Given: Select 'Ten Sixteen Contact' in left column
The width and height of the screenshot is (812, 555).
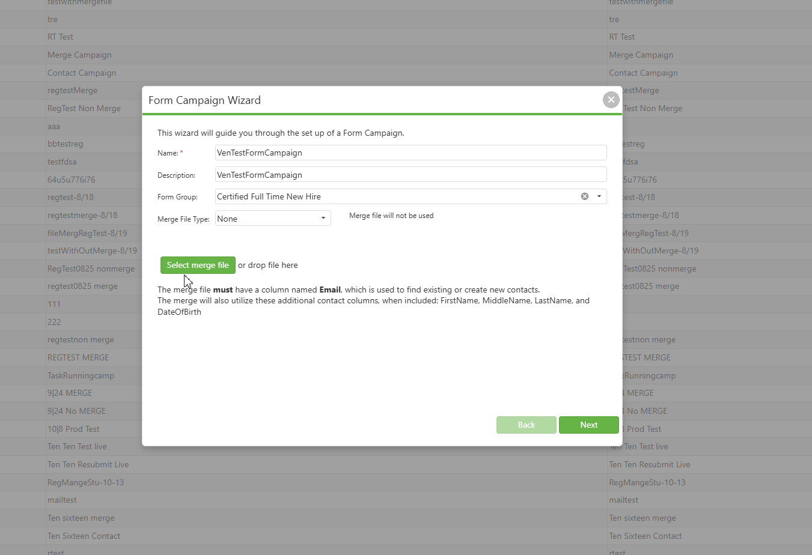Looking at the screenshot, I should click(84, 536).
